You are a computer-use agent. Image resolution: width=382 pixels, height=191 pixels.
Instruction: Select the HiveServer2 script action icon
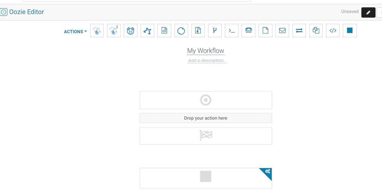[114, 31]
